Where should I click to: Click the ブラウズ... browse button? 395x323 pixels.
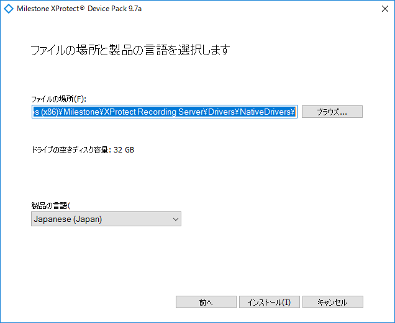(x=332, y=112)
